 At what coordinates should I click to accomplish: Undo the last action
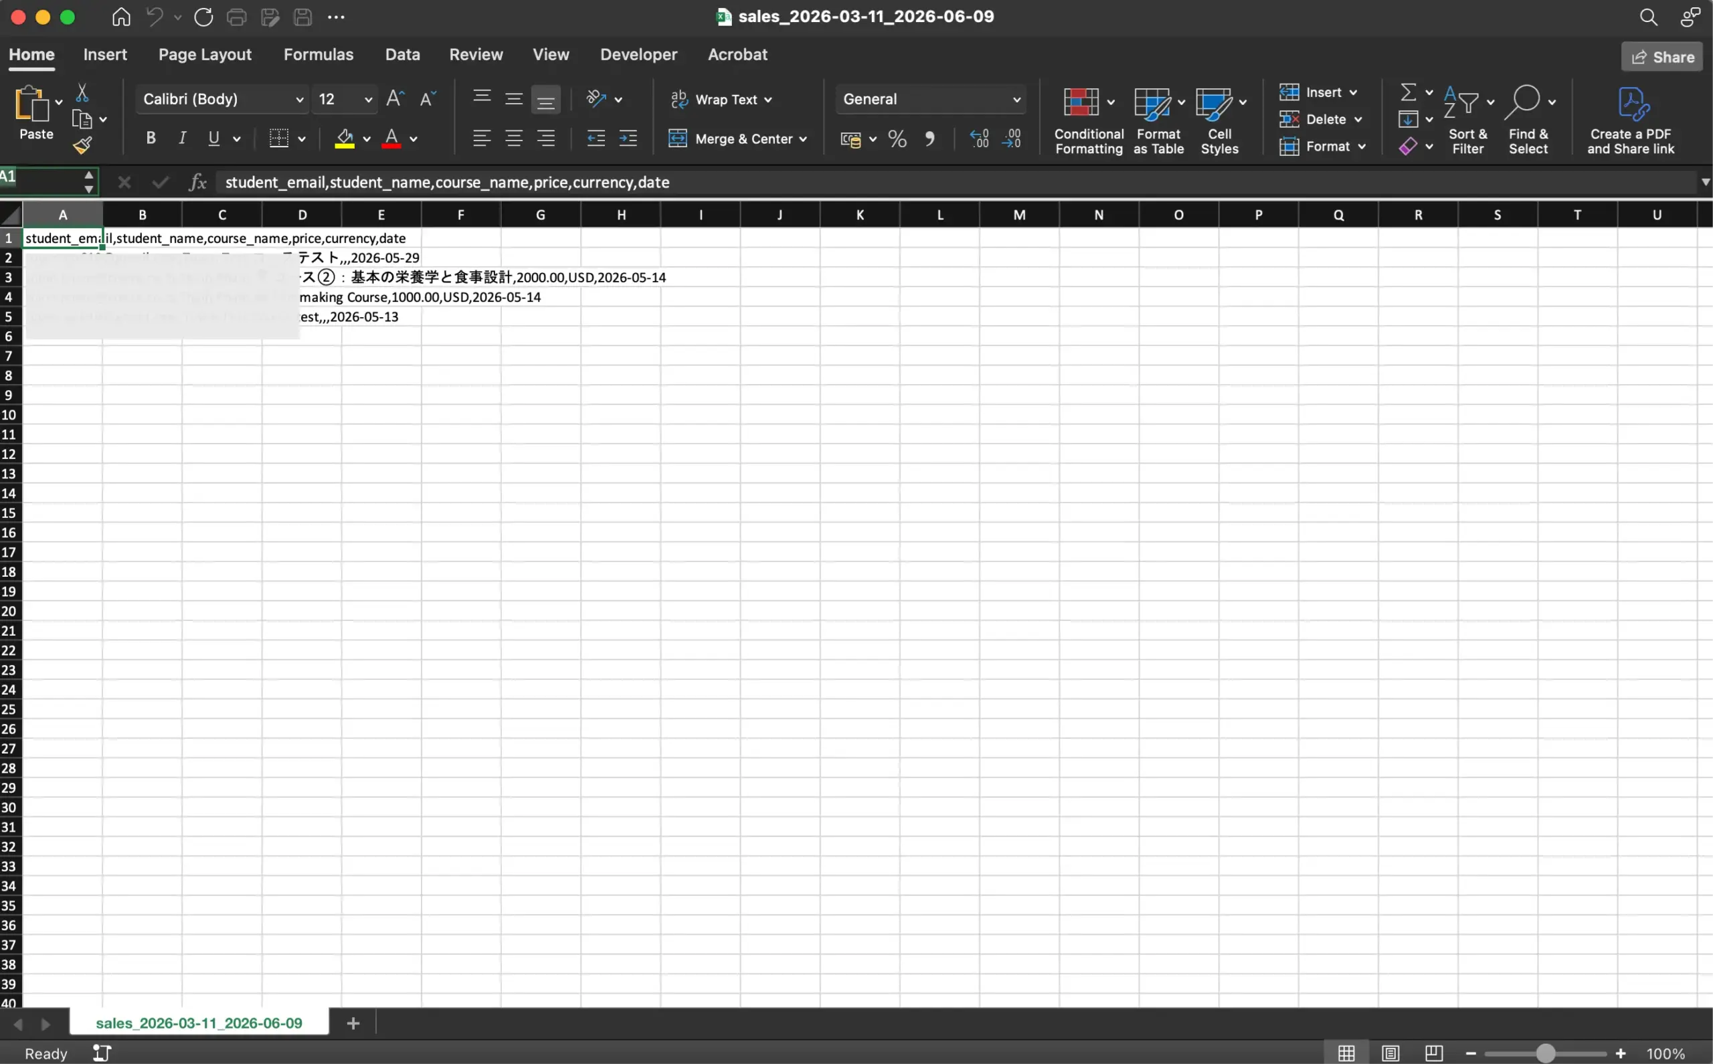tap(155, 17)
